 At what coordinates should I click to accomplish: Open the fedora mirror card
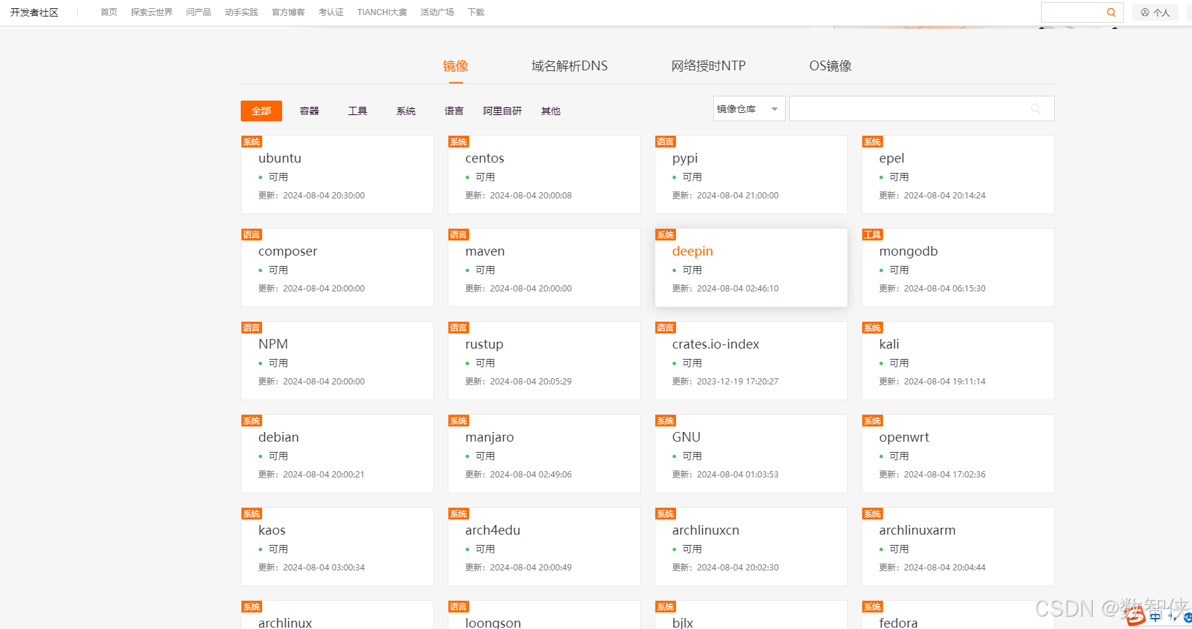coord(958,615)
